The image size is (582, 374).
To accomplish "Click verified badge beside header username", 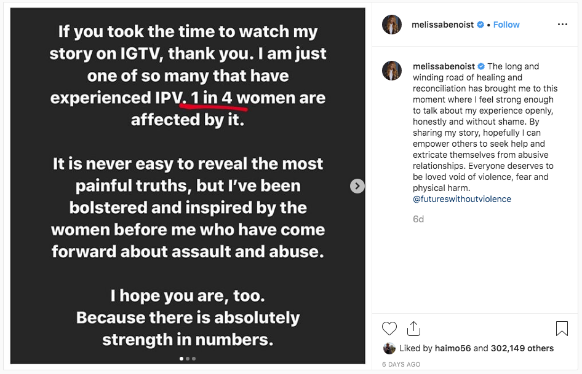I will click(x=481, y=25).
